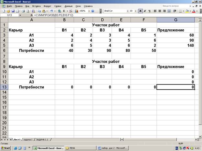The width and height of the screenshot is (202, 151).
Task: Click the Insert Hyperlink globe icon
Action: click(x=59, y=11)
